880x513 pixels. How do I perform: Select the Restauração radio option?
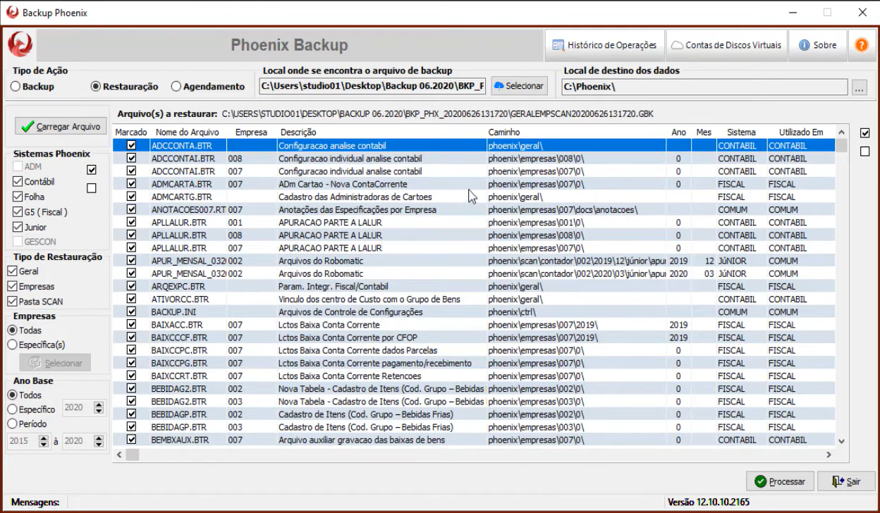(125, 87)
